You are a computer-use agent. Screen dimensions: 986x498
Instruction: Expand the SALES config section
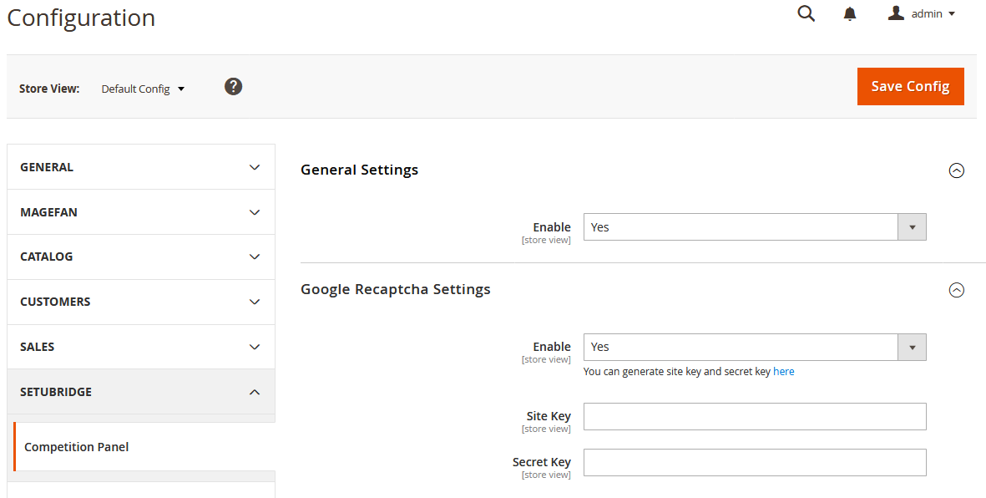click(x=140, y=347)
